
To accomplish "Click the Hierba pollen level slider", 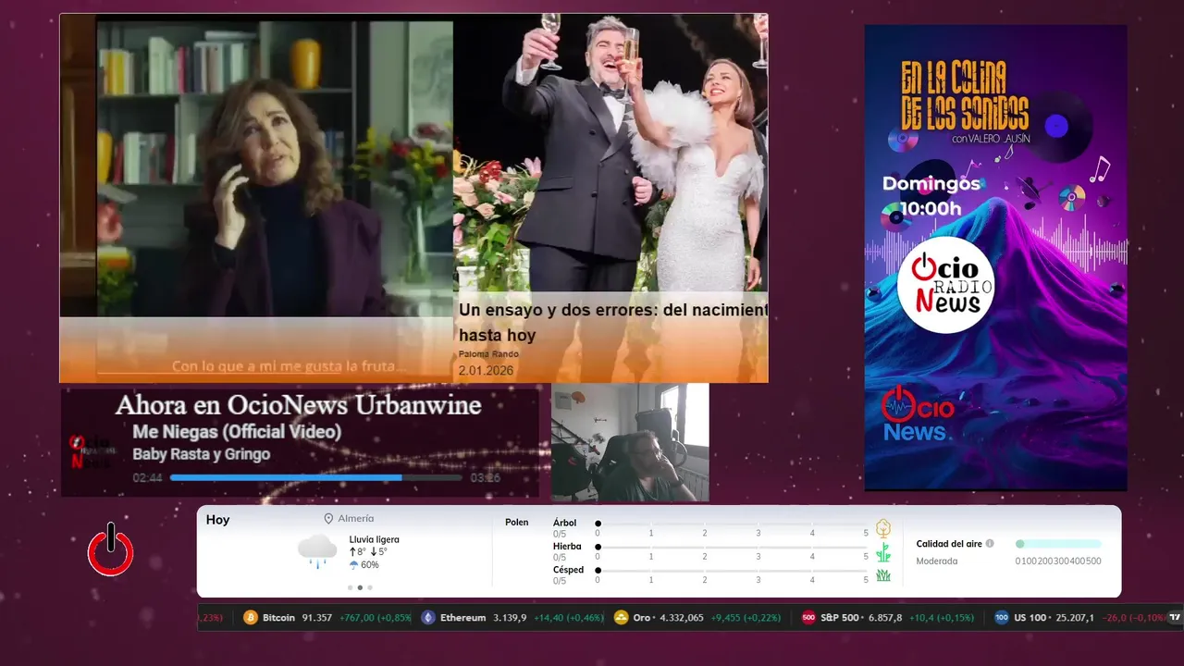I will pyautogui.click(x=732, y=547).
